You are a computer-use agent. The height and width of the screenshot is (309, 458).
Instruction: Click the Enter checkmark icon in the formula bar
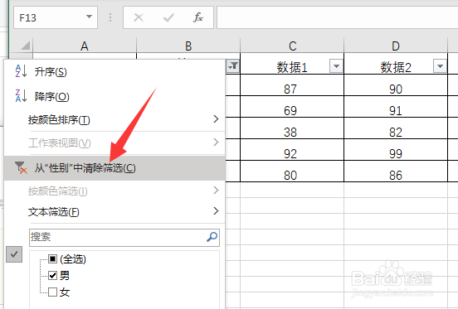tap(168, 17)
